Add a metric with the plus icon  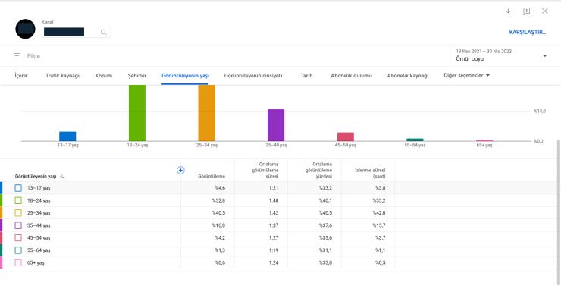[x=180, y=171]
